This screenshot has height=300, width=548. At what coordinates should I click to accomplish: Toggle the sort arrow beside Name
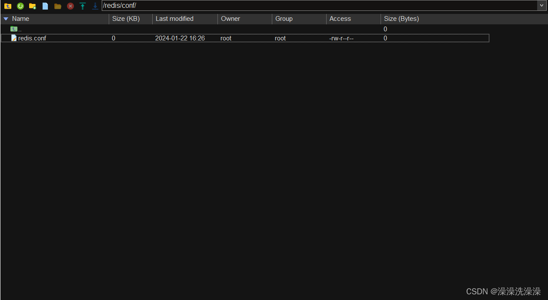point(6,19)
